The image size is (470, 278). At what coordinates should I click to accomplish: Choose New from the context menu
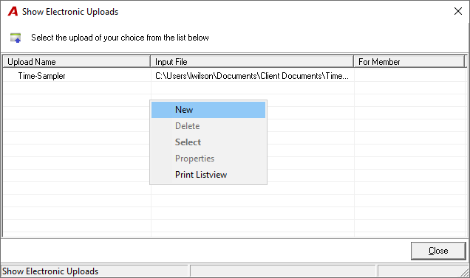[208, 110]
